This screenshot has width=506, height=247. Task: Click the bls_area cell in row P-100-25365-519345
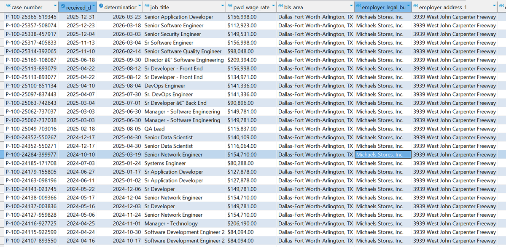316,17
